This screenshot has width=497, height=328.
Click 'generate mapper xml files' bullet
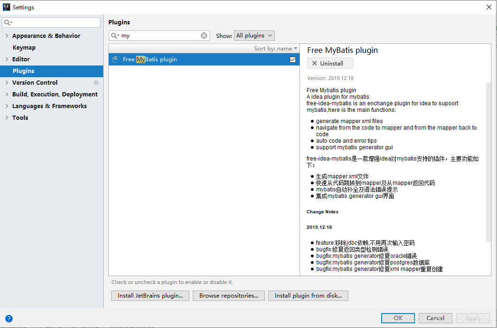(349, 121)
